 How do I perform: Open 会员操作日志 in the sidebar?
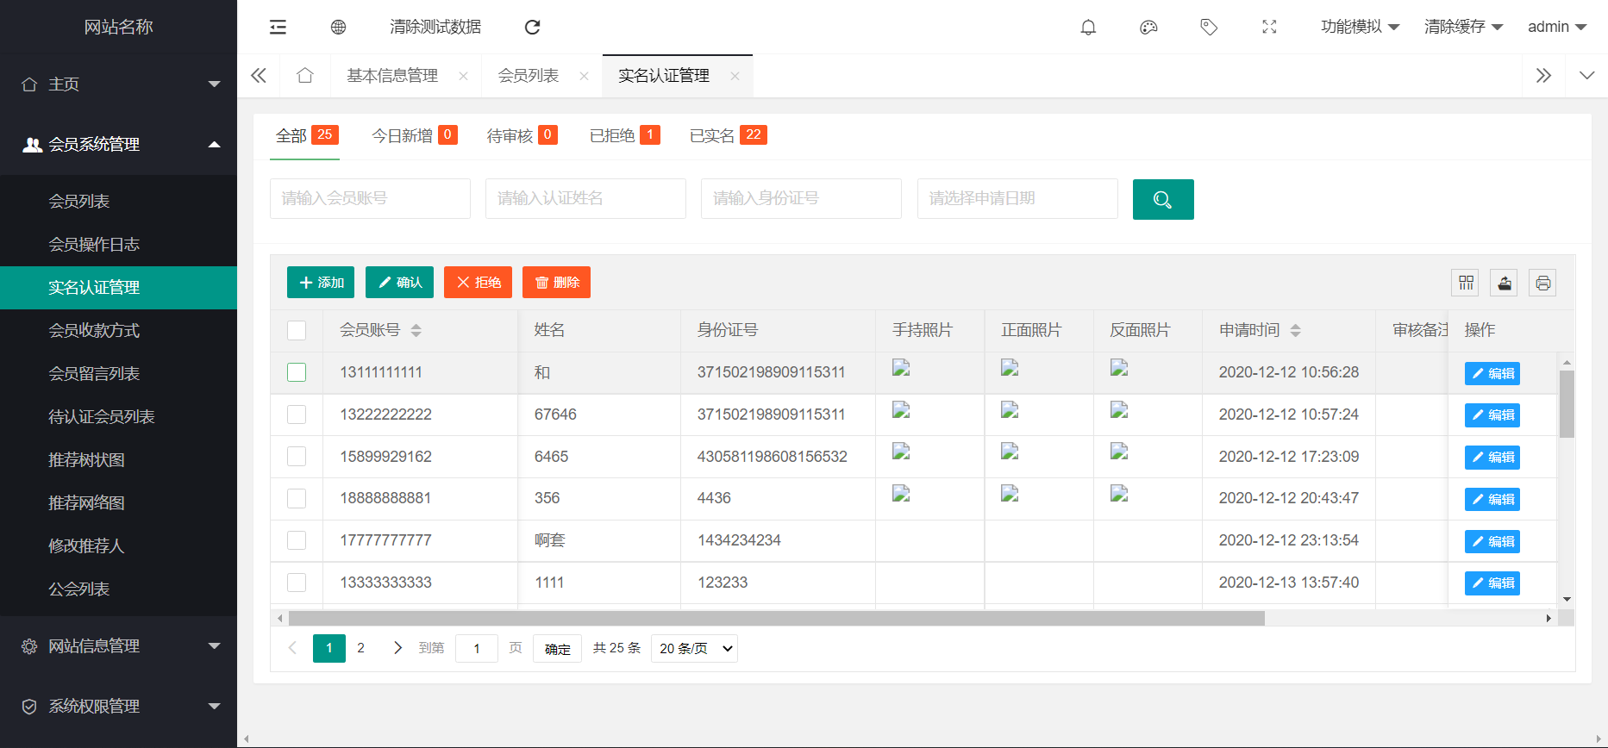pyautogui.click(x=118, y=245)
